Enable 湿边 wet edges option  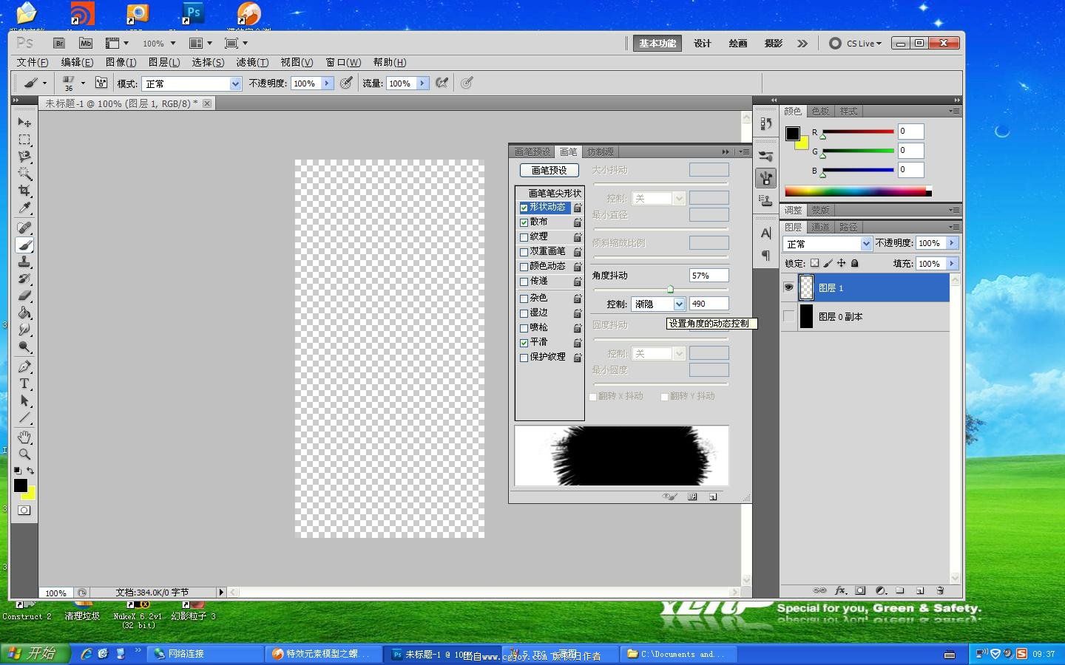(x=524, y=313)
